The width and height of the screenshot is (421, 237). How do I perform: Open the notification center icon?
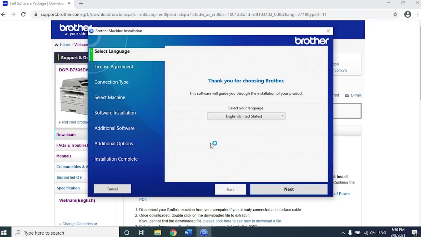415,233
